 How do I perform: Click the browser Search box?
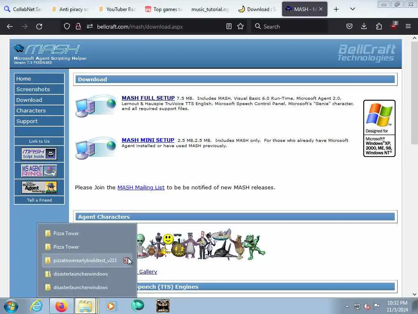(x=289, y=27)
